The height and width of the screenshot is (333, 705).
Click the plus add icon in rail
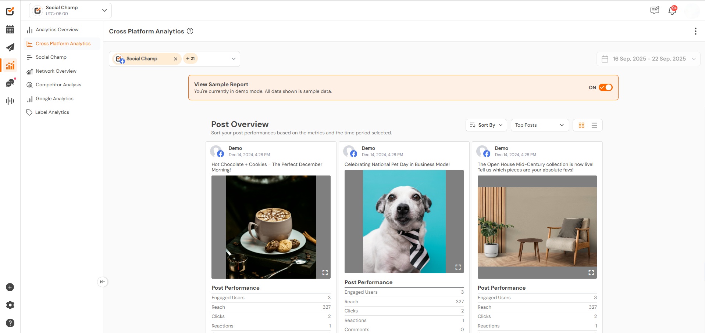coord(10,287)
